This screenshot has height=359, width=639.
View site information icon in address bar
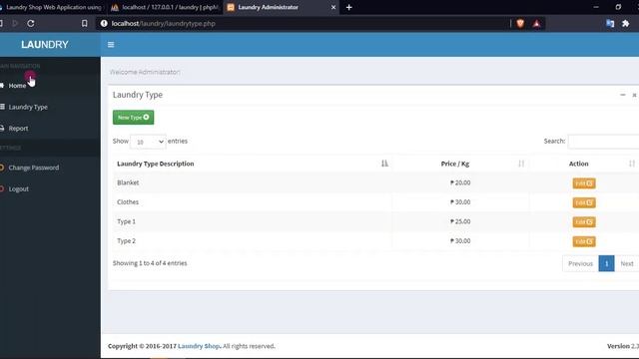104,24
